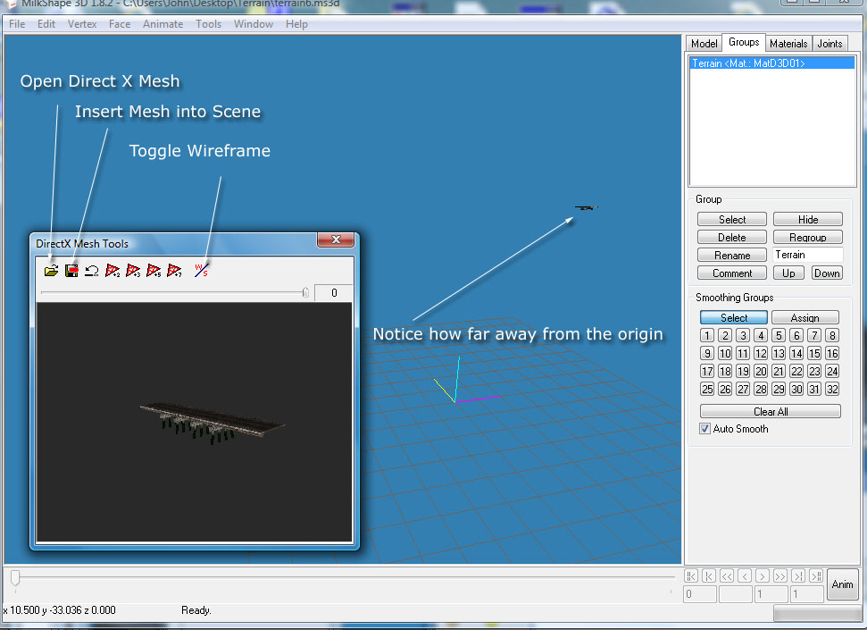
Task: Step back one frame with < button
Action: click(745, 575)
